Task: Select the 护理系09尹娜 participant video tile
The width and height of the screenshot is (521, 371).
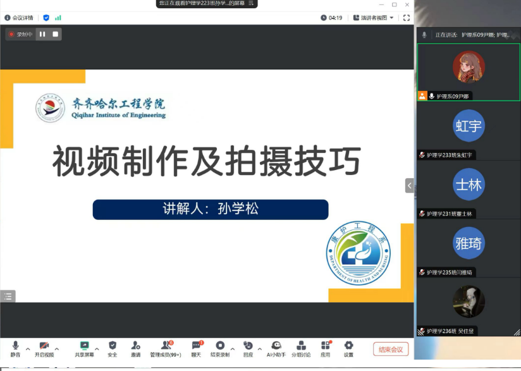Action: pyautogui.click(x=469, y=72)
